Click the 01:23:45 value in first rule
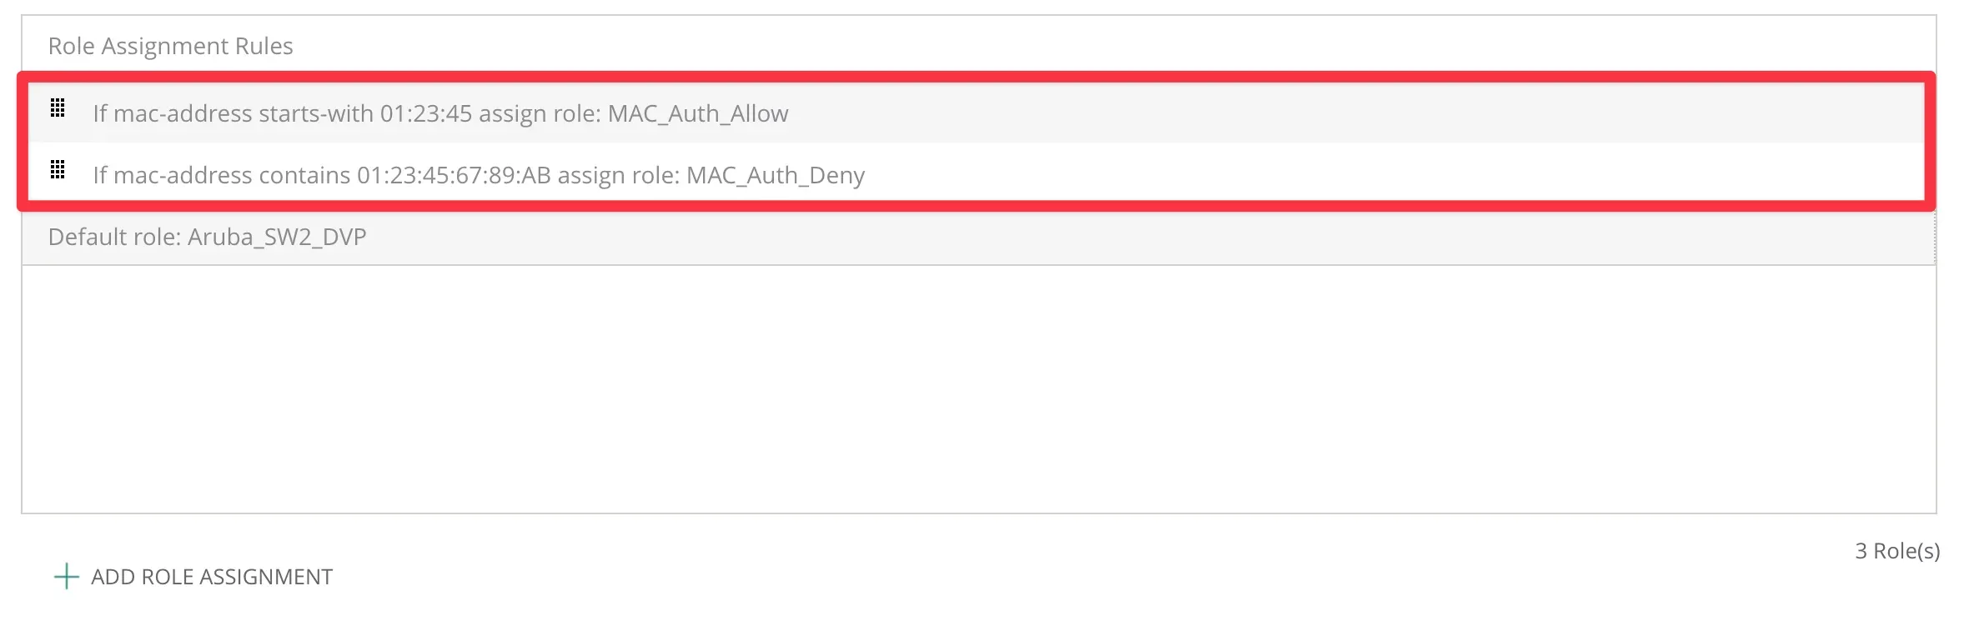The height and width of the screenshot is (621, 1964). coord(426,113)
